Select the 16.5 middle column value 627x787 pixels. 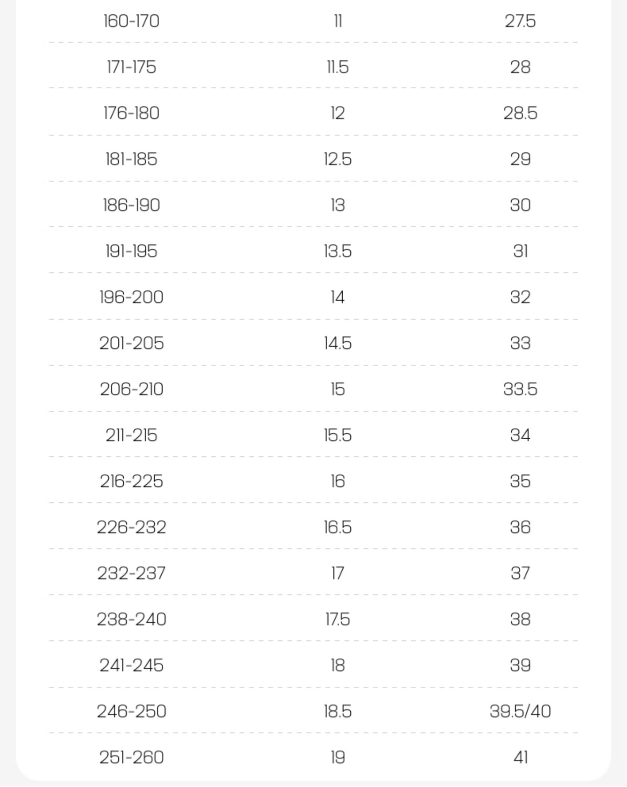337,527
